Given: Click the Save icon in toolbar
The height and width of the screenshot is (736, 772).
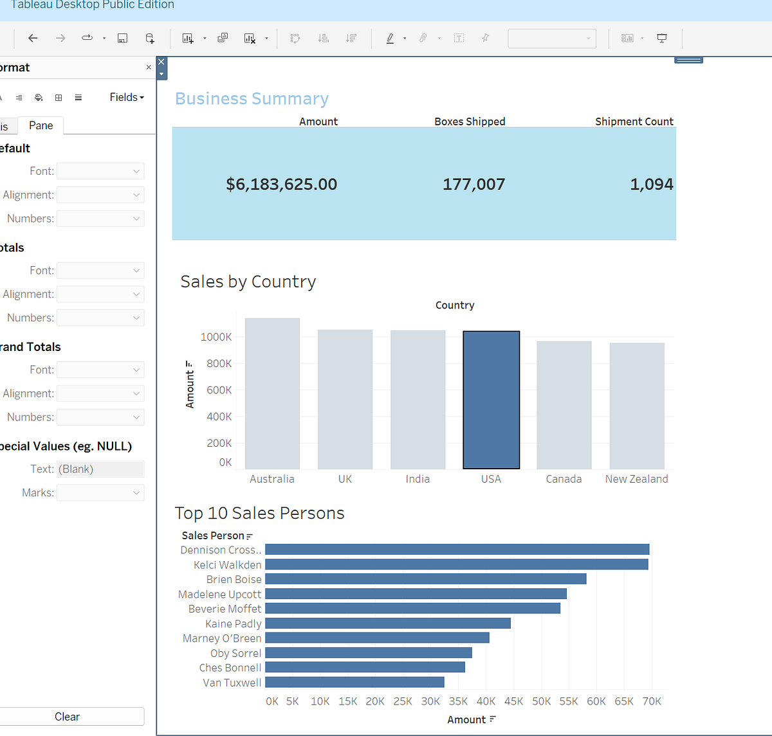Looking at the screenshot, I should (x=122, y=39).
